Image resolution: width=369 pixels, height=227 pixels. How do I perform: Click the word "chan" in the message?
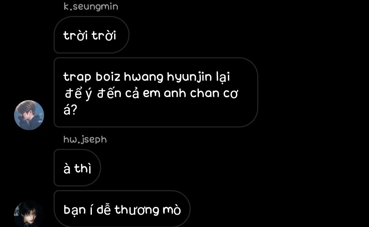click(205, 93)
